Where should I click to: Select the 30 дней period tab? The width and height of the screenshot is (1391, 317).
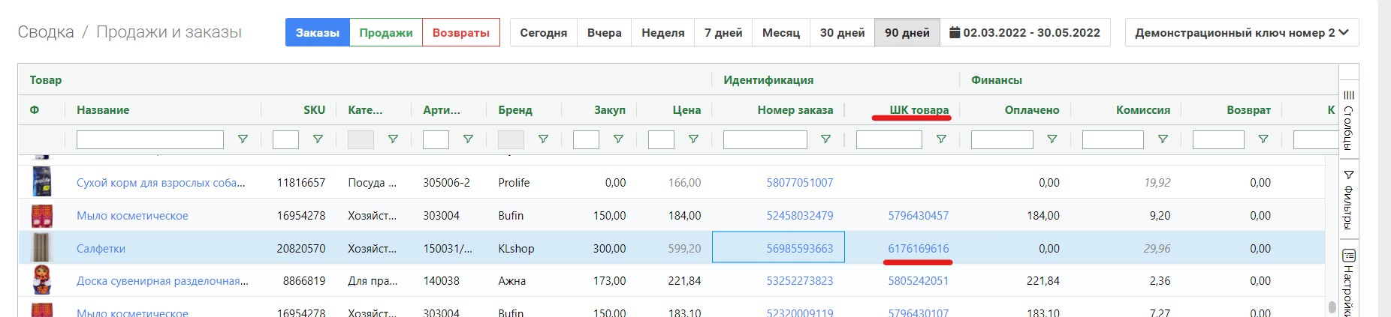[x=842, y=32]
